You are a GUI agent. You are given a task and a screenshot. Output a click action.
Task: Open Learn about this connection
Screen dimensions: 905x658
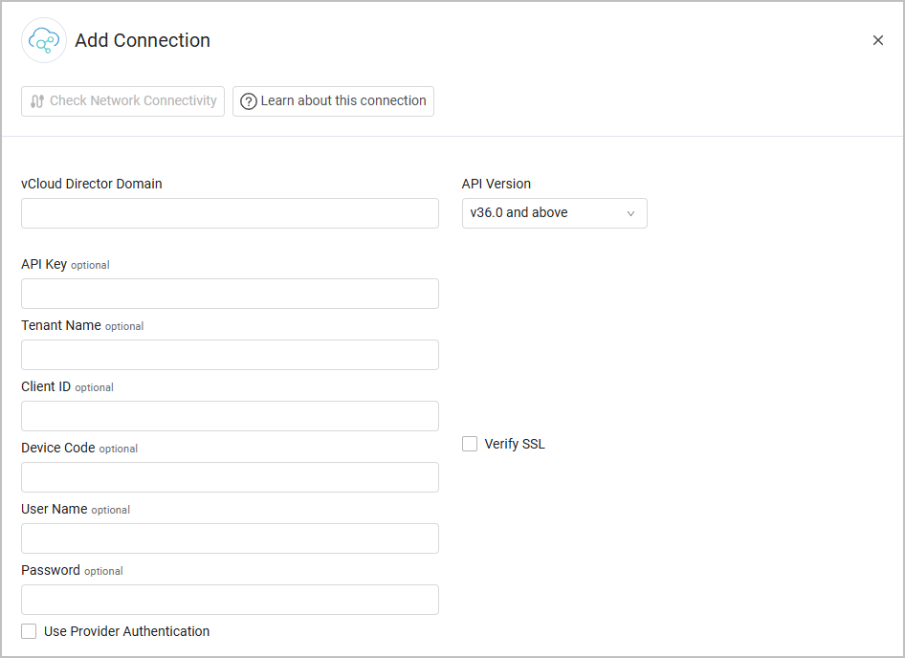(x=333, y=101)
